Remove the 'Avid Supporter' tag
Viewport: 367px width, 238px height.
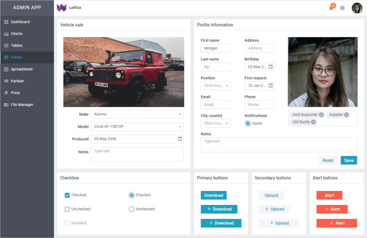click(321, 114)
